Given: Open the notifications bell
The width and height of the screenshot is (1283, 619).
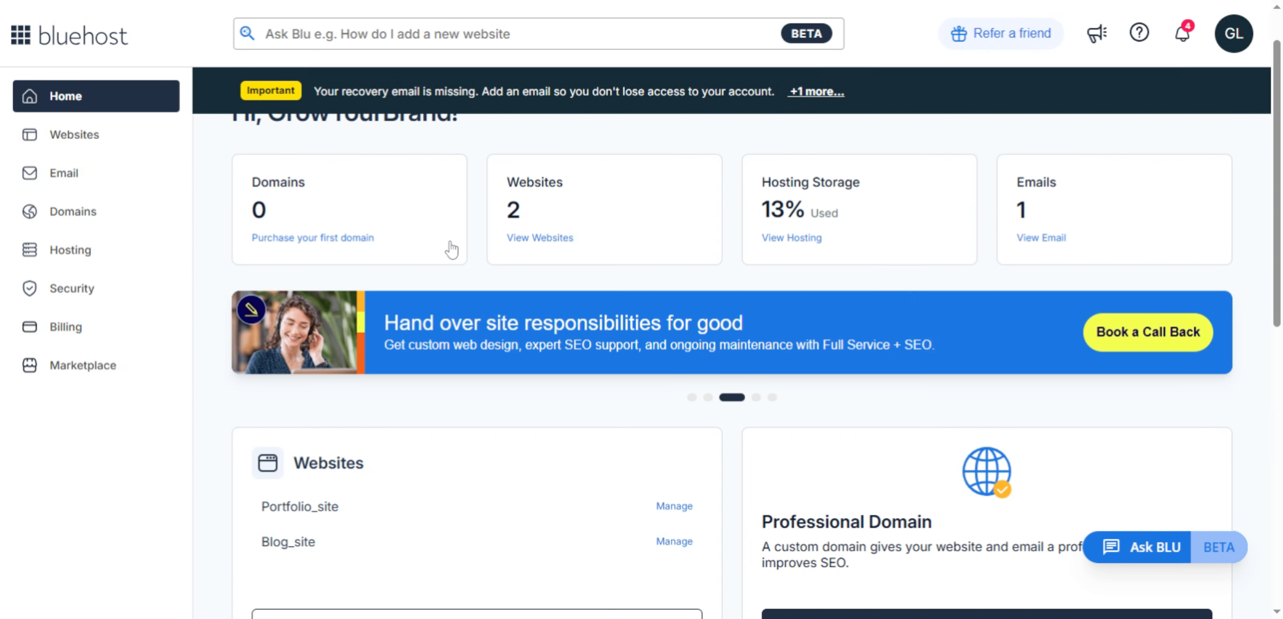Looking at the screenshot, I should pos(1181,33).
